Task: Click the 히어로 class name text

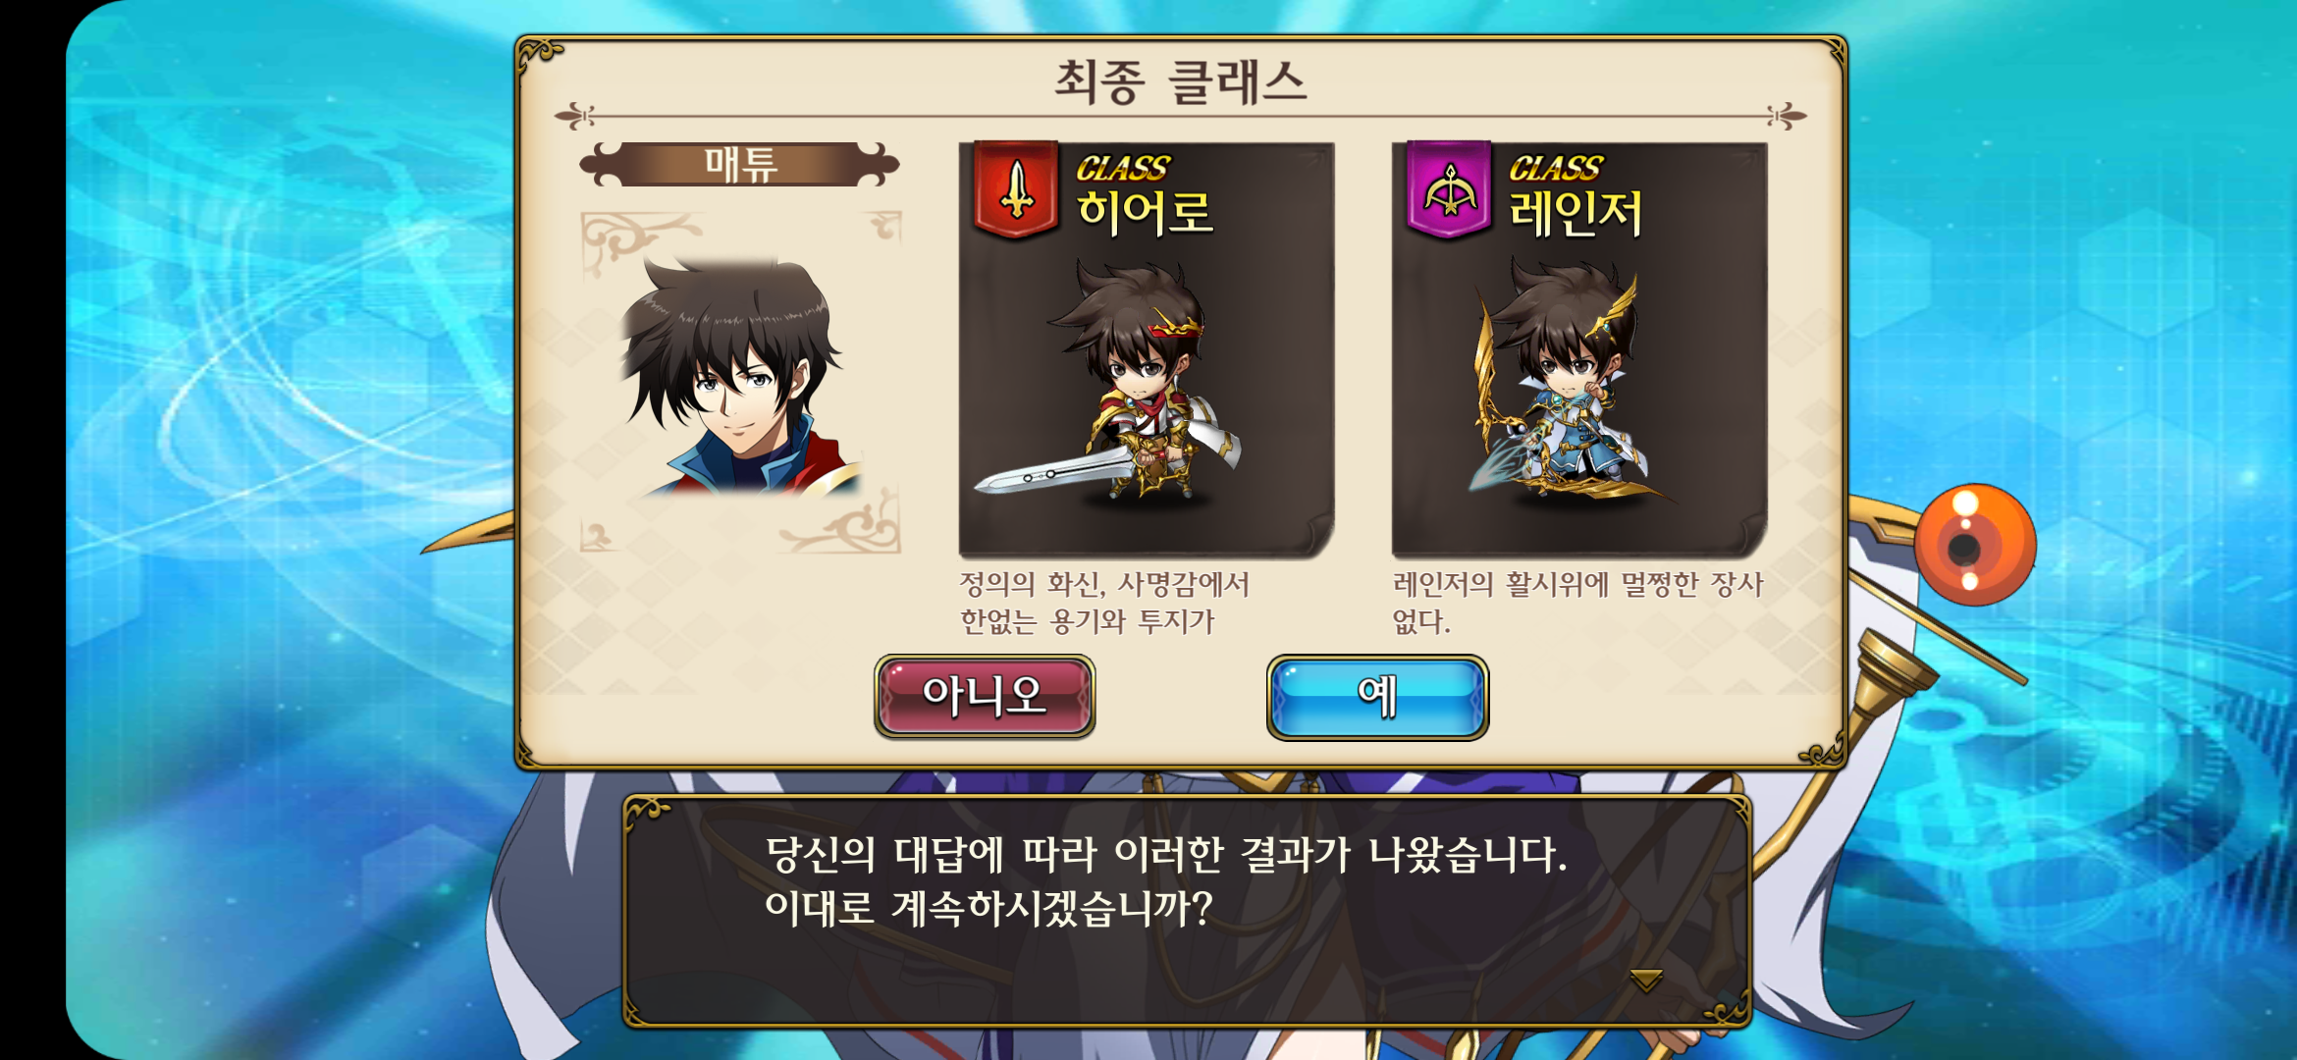Action: (1145, 212)
